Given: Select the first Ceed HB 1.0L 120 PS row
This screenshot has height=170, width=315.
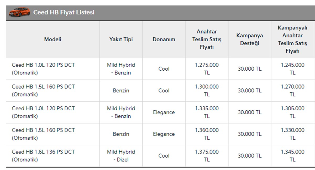Looking at the screenshot, I should pos(43,69).
